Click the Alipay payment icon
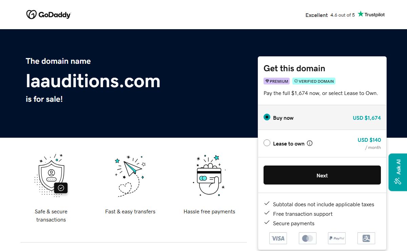The width and height of the screenshot is (407, 251). click(x=366, y=238)
